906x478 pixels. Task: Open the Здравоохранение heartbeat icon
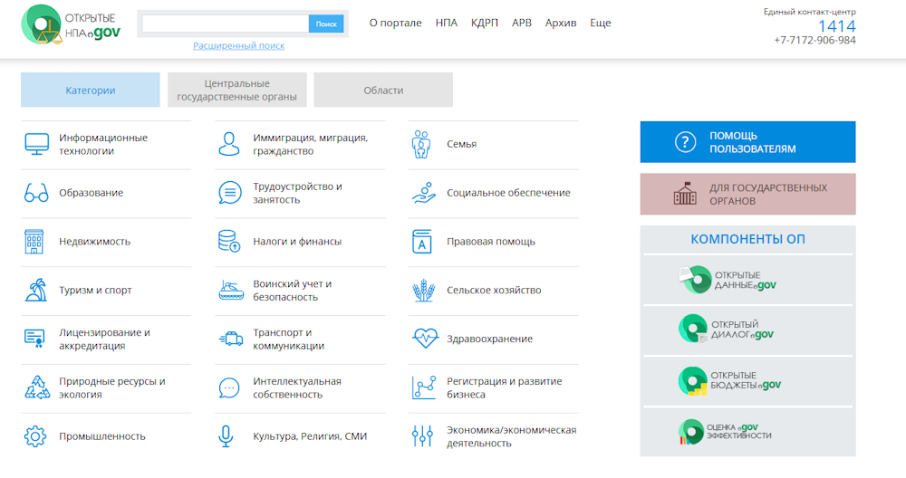423,339
